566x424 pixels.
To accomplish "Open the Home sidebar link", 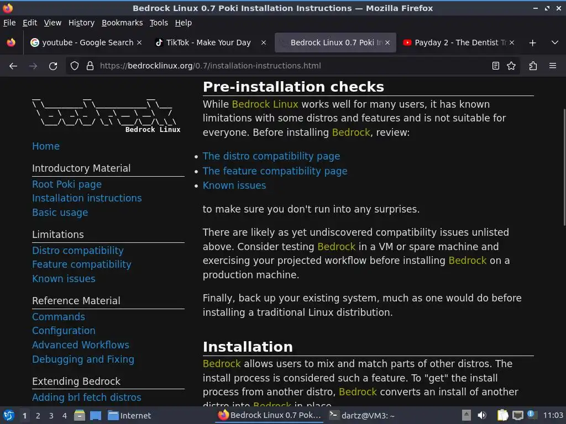I will pyautogui.click(x=46, y=146).
